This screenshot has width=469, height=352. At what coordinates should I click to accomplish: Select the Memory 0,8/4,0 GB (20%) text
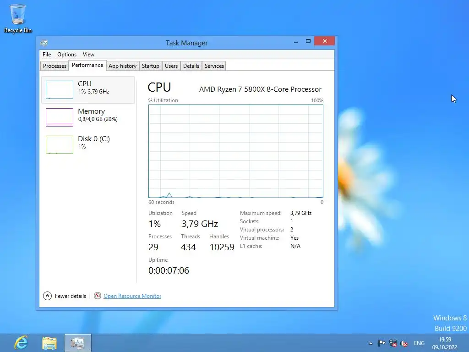pos(98,119)
